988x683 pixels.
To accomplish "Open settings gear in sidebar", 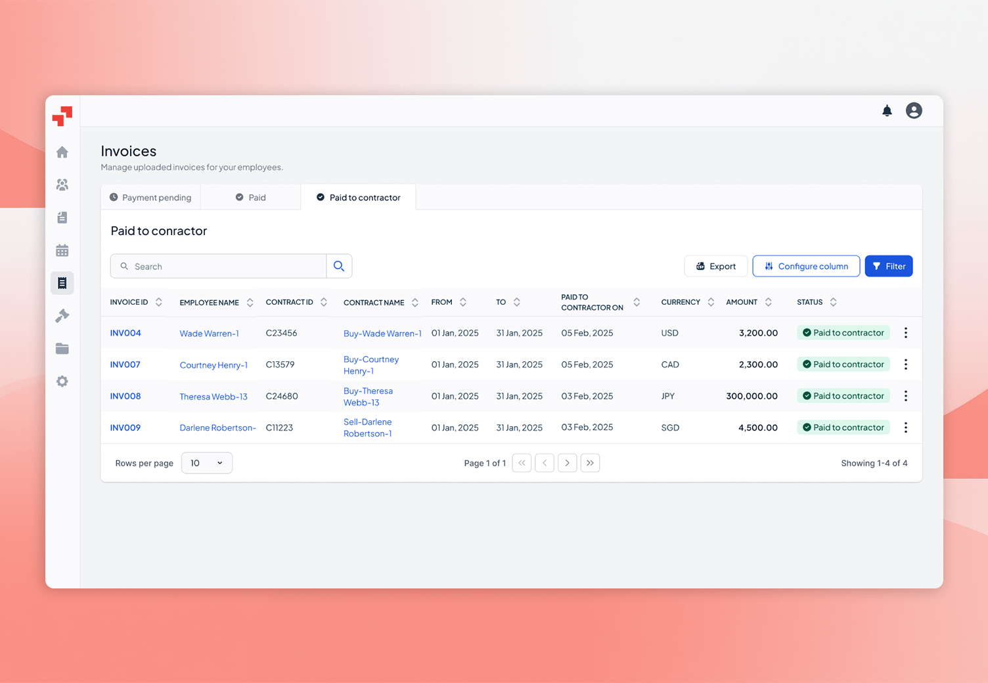I will [62, 382].
